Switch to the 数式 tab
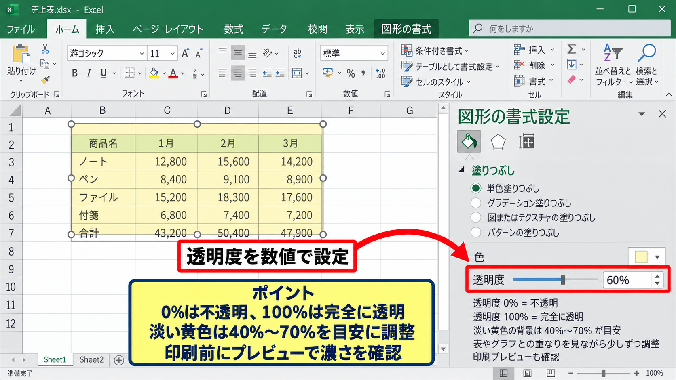Image resolution: width=676 pixels, height=380 pixels. point(234,29)
